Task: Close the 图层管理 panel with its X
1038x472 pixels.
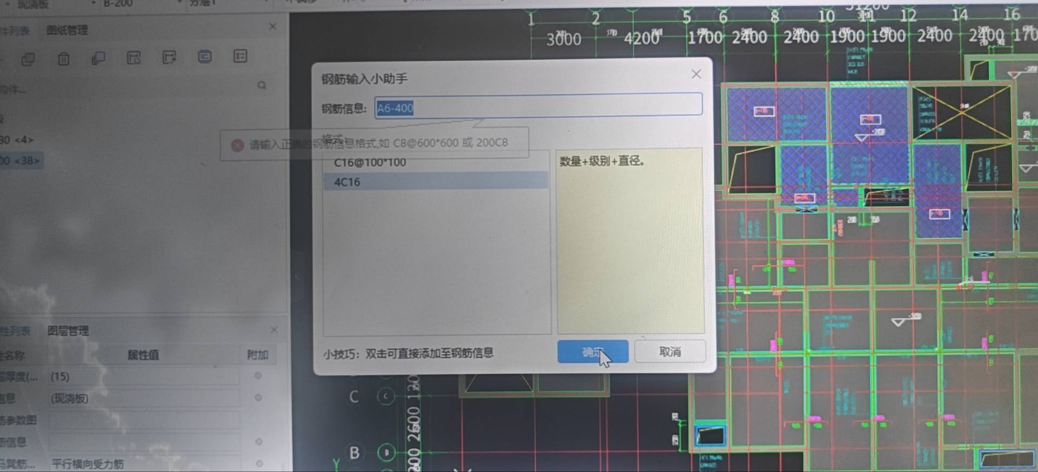Action: tap(274, 329)
